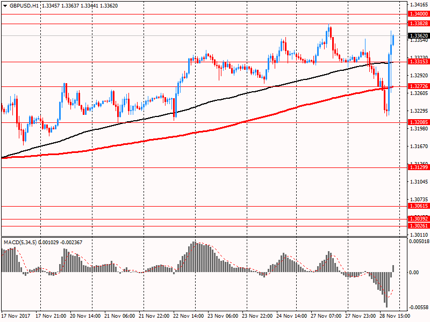Click the 27 Nov 07:00 time axis label
This screenshot has height=322, width=430.
[326, 316]
